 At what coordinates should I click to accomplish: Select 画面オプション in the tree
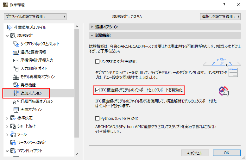(x=31, y=110)
